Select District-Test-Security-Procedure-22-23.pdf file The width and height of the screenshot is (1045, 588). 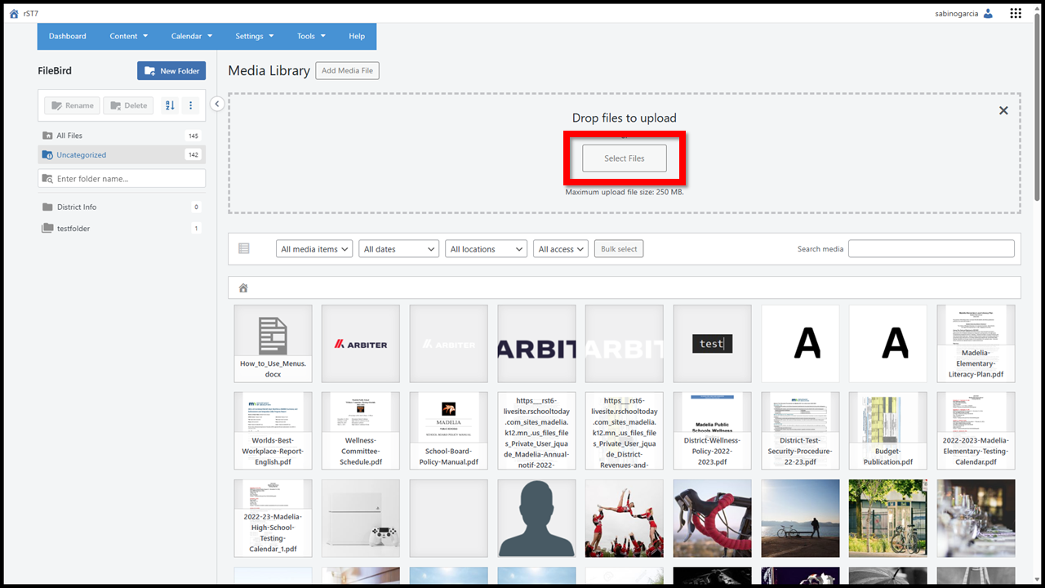(x=800, y=431)
